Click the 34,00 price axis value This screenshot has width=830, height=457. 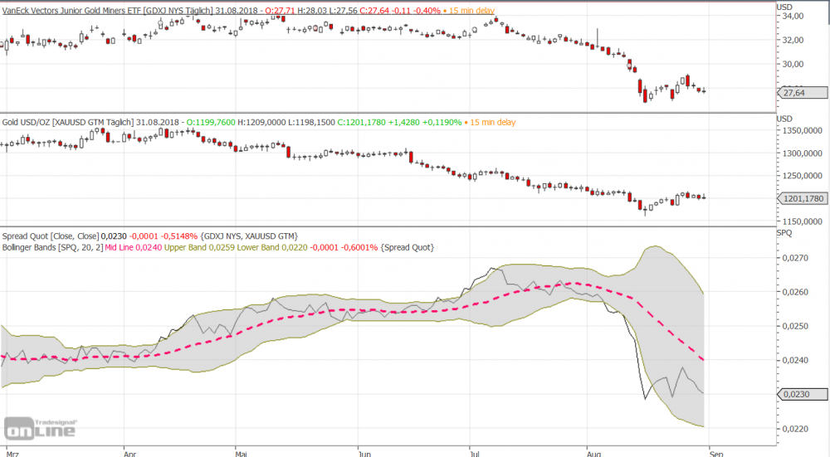[x=793, y=16]
